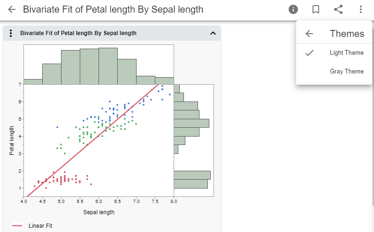Viewport: 374px width, 232px height.
Task: Click the red Linear Fit legend swatch
Action: [x=17, y=226]
